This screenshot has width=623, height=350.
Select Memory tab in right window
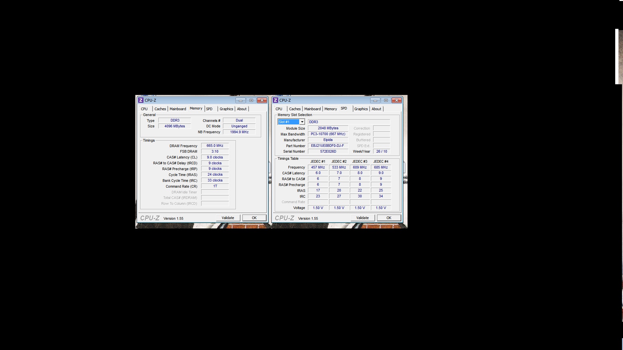coord(331,109)
